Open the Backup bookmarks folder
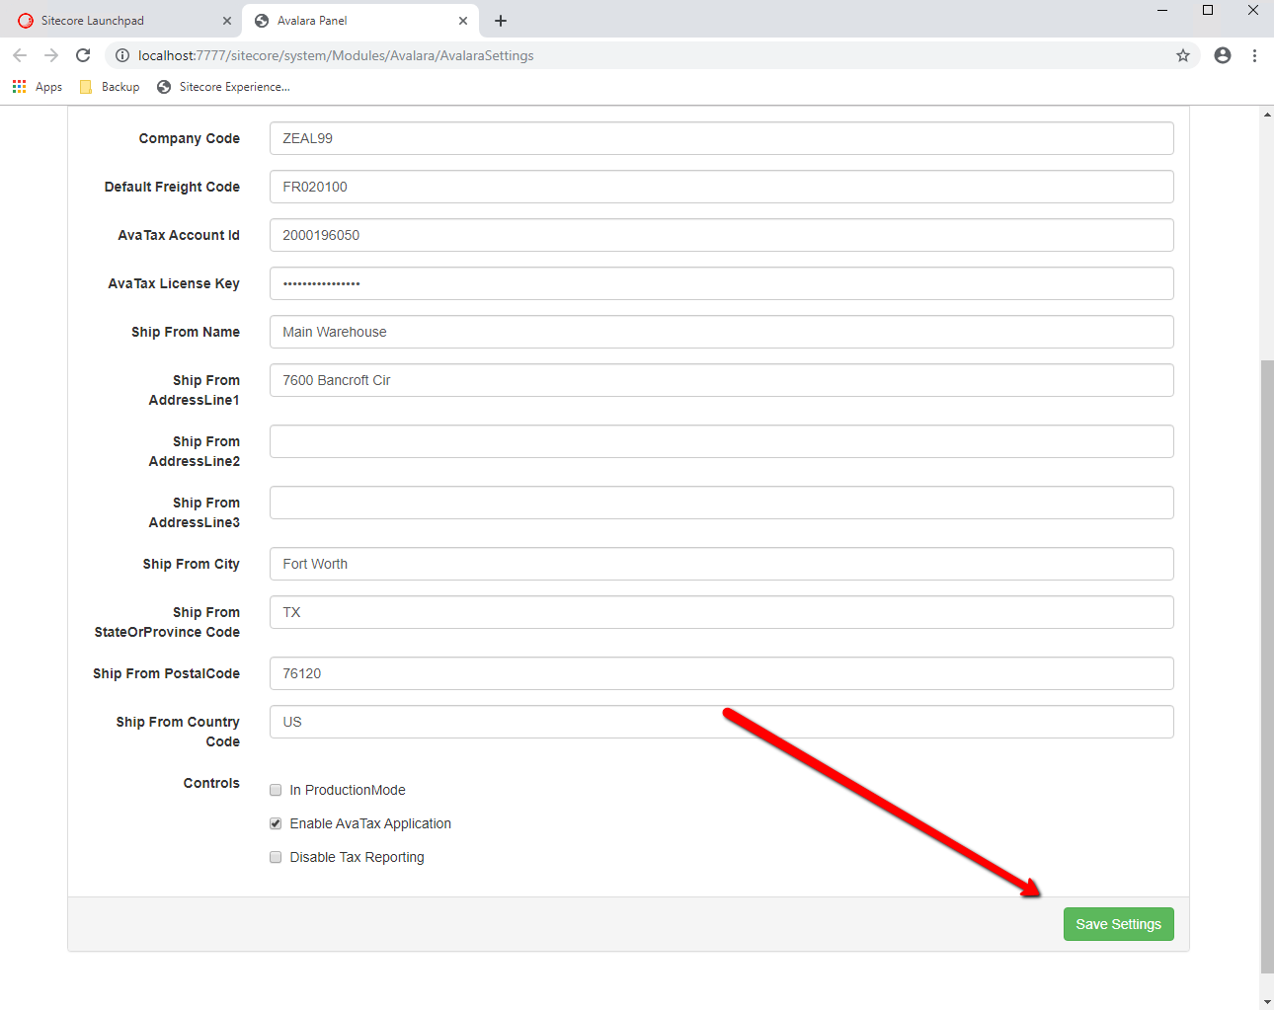The height and width of the screenshot is (1010, 1274). (110, 87)
